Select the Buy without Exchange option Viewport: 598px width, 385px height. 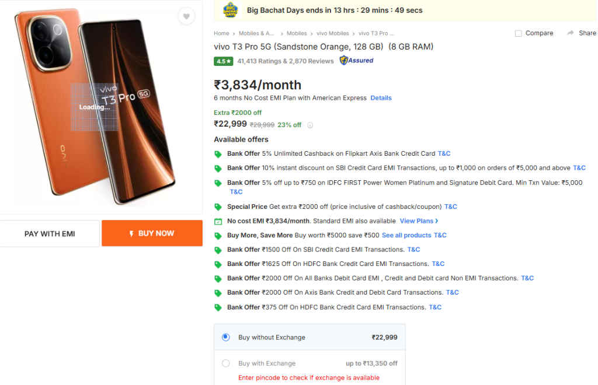point(225,337)
